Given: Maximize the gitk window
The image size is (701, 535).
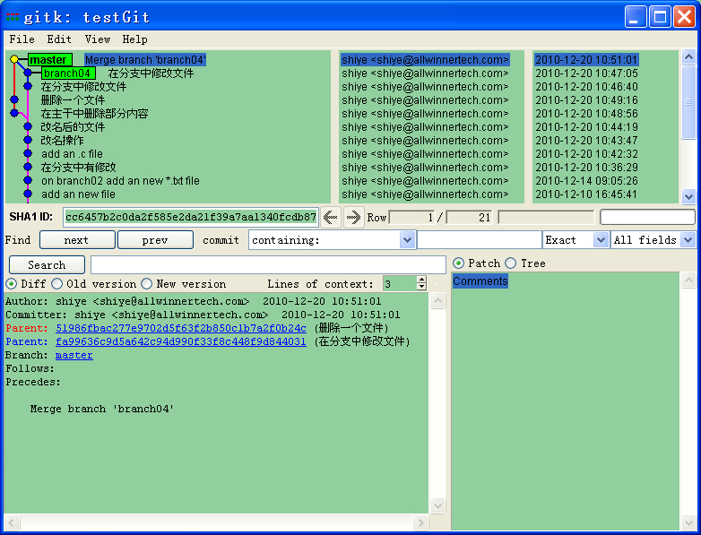Looking at the screenshot, I should pyautogui.click(x=661, y=17).
